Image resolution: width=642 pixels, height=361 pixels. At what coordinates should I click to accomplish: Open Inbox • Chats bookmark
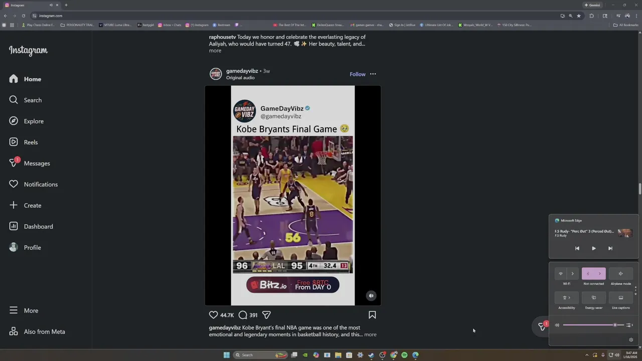point(170,25)
